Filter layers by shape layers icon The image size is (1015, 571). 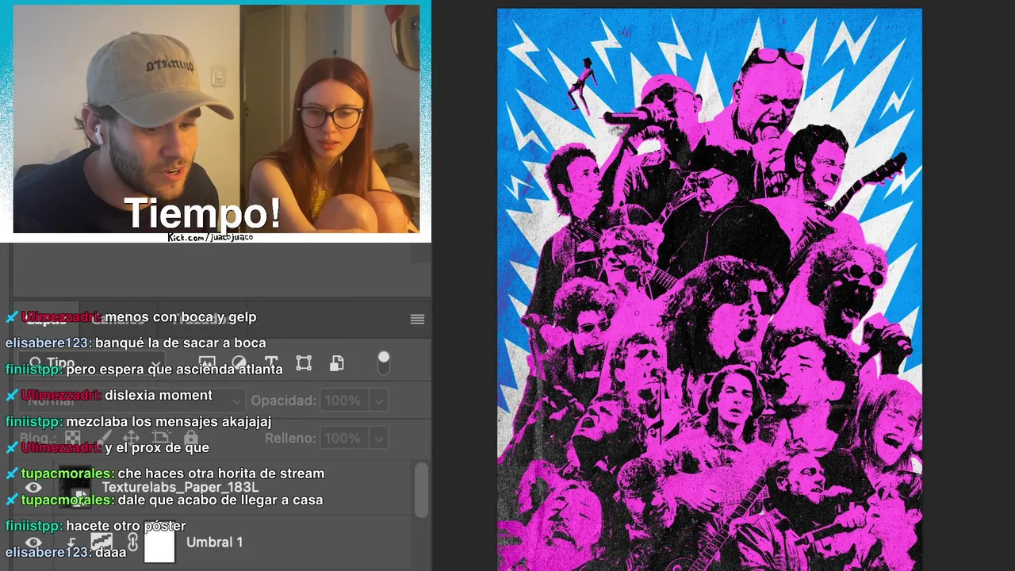[x=304, y=363]
